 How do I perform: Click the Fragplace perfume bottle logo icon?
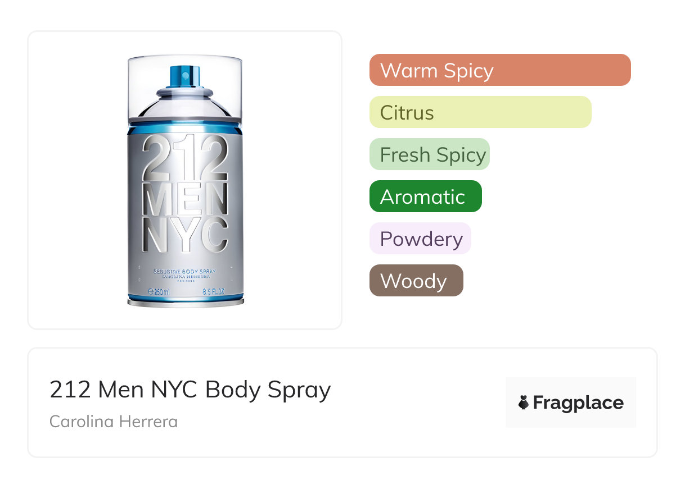pyautogui.click(x=524, y=402)
